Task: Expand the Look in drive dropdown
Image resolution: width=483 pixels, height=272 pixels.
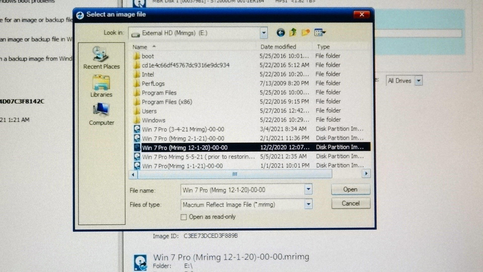Action: coord(263,33)
